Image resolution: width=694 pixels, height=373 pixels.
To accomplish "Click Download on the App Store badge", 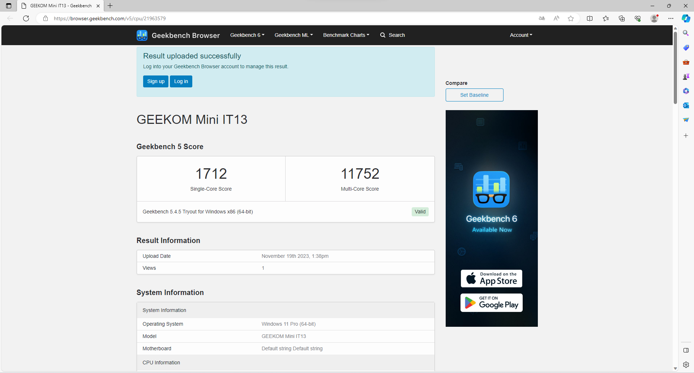I will pos(491,278).
